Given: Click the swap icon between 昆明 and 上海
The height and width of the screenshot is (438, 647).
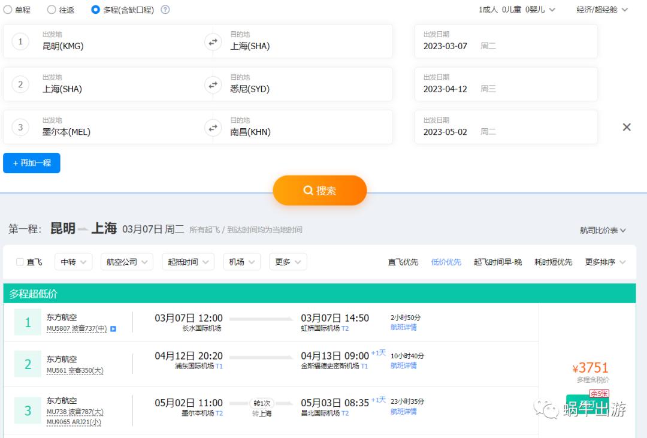Looking at the screenshot, I should (x=213, y=41).
